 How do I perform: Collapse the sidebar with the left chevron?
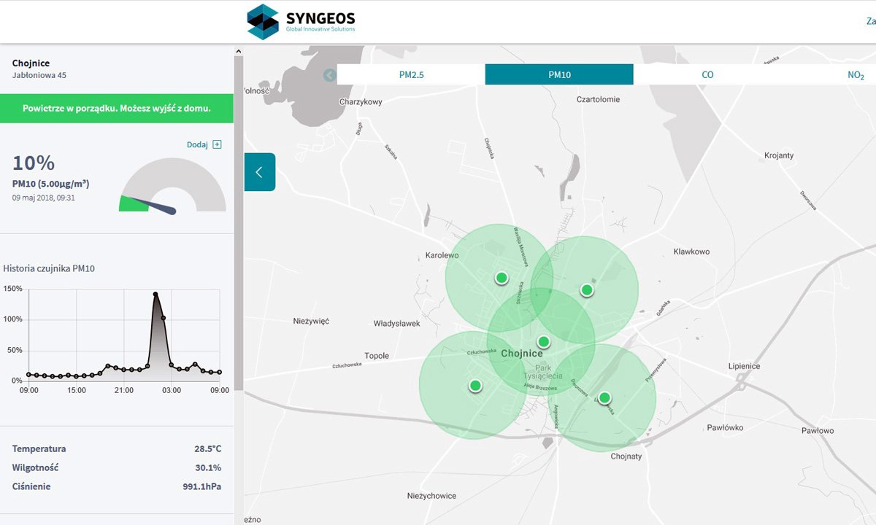259,172
